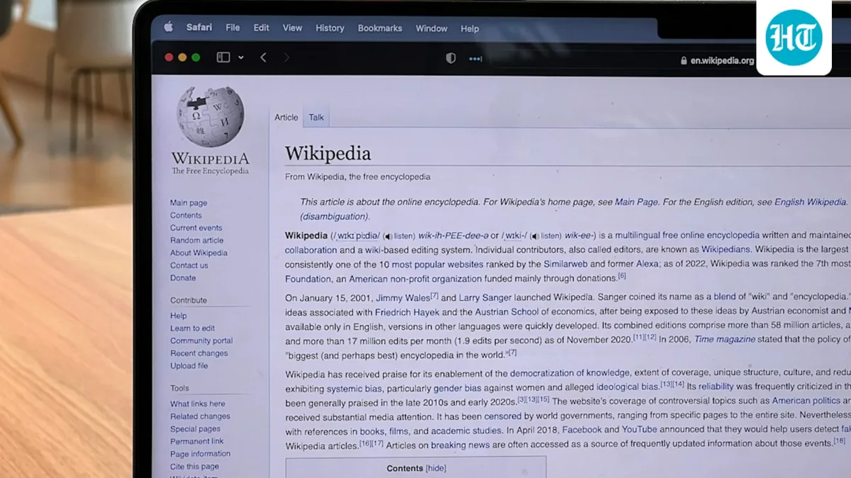Click Cite this page link
Screen dimensions: 851x478
[194, 467]
